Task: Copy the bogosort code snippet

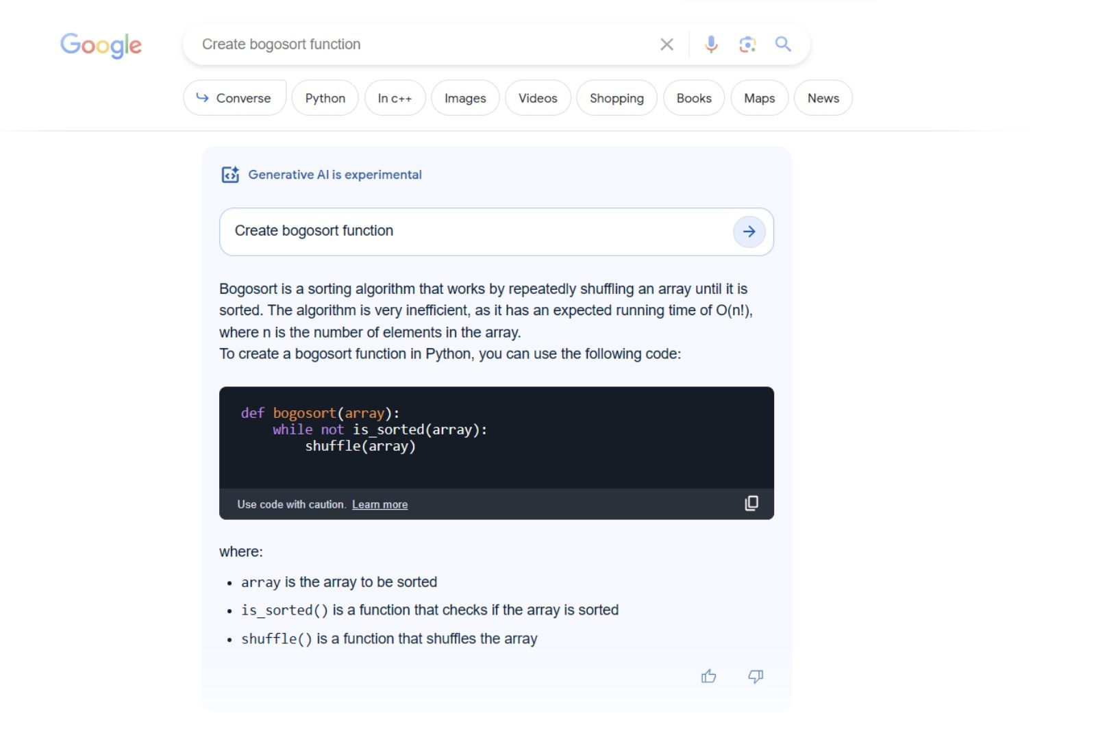Action: coord(751,503)
